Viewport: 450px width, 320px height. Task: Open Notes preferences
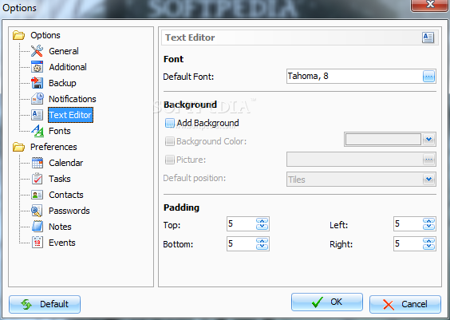click(60, 227)
